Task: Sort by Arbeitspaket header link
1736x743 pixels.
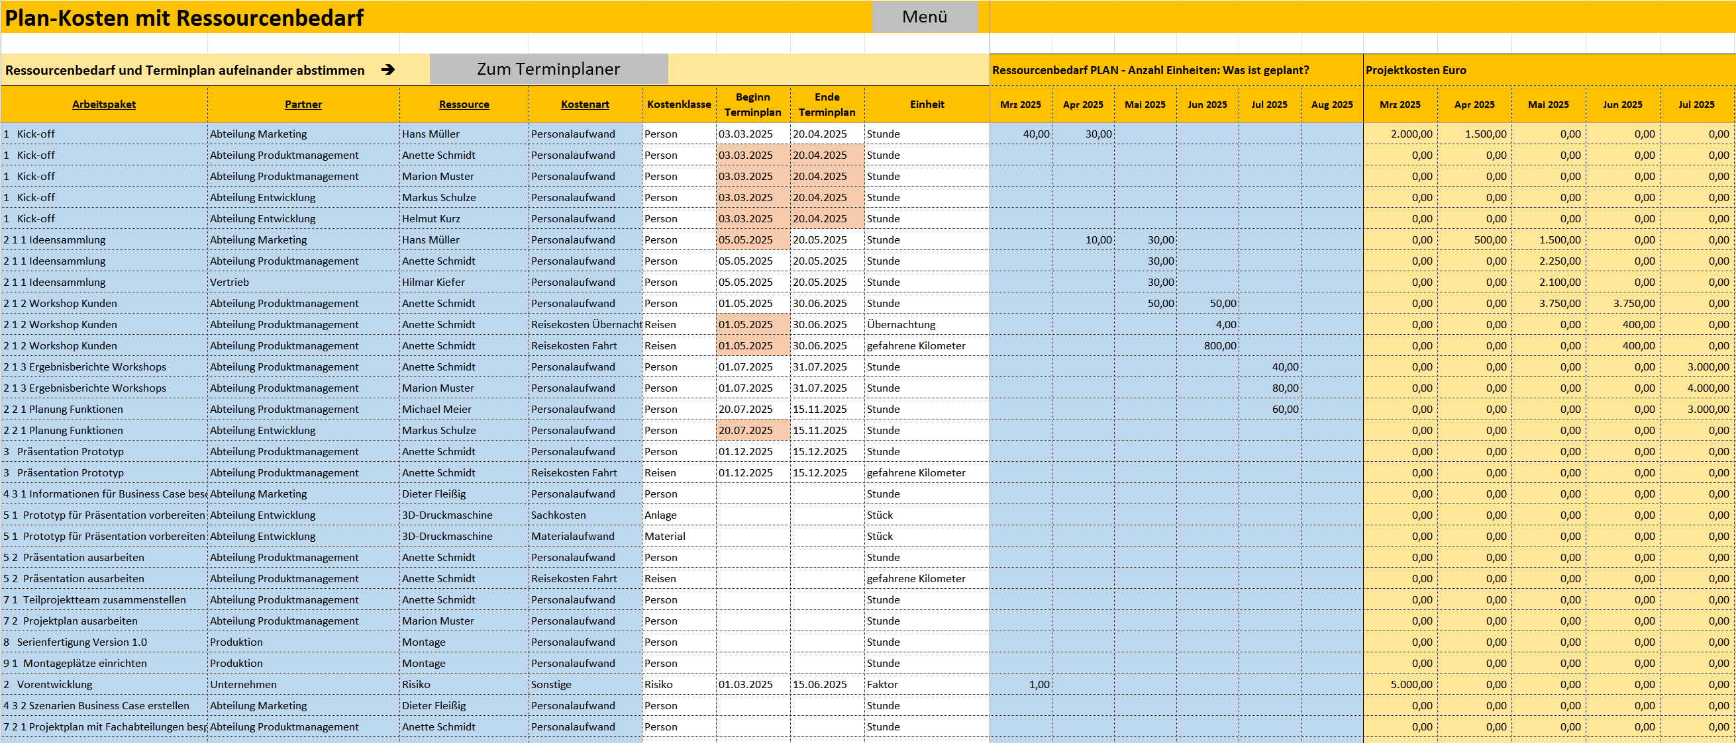Action: click(104, 105)
